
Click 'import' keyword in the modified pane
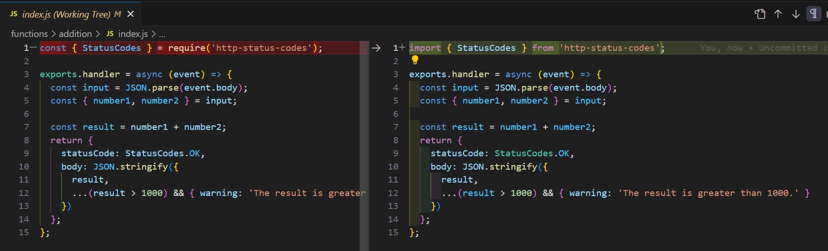coord(425,48)
